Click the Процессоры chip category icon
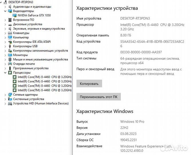 [x=10, y=73]
